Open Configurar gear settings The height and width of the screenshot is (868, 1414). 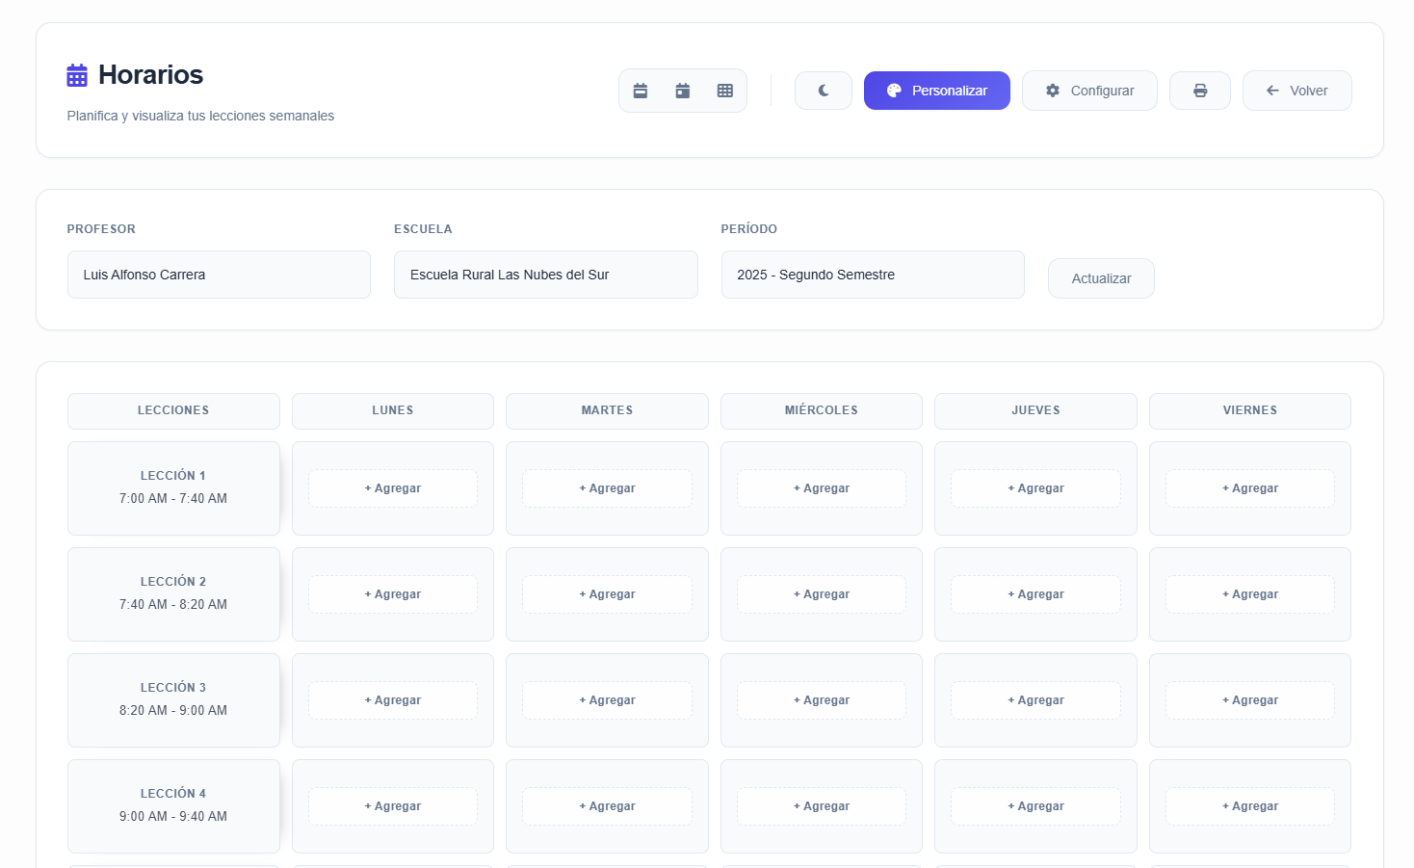coord(1089,91)
